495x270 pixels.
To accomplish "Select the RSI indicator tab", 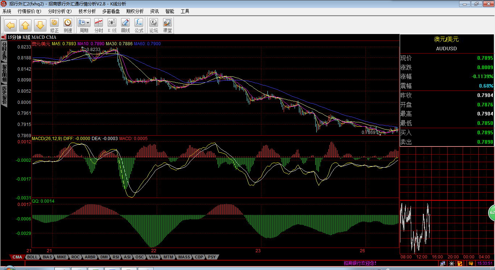I will click(116, 257).
